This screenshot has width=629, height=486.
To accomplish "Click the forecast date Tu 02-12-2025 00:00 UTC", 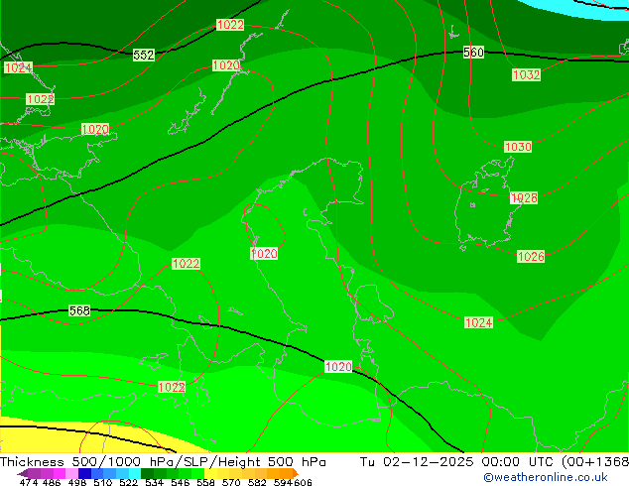I will (x=458, y=462).
